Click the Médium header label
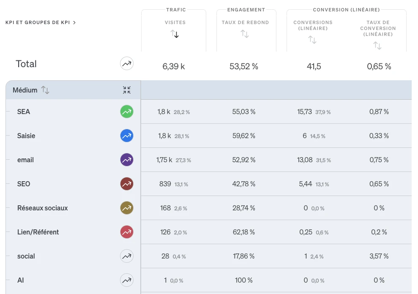The image size is (418, 294). [x=25, y=90]
